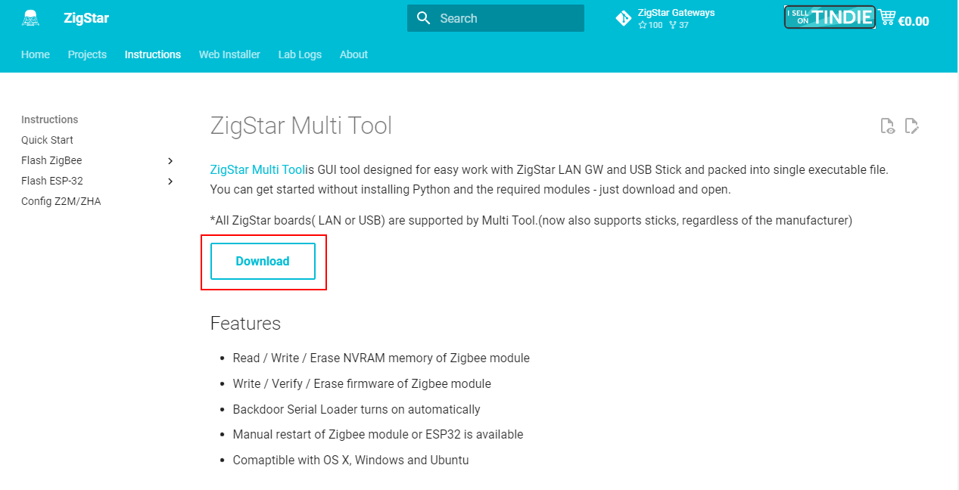
Task: Switch to the Projects tab
Action: click(87, 54)
